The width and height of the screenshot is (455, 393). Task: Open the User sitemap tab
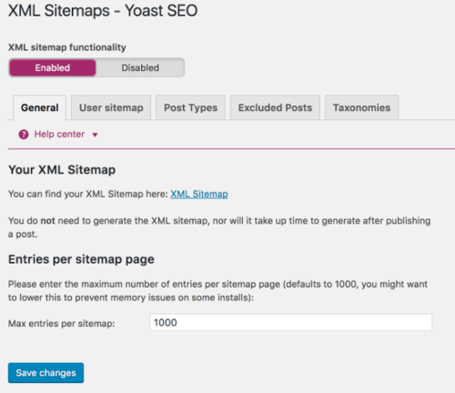coord(111,107)
